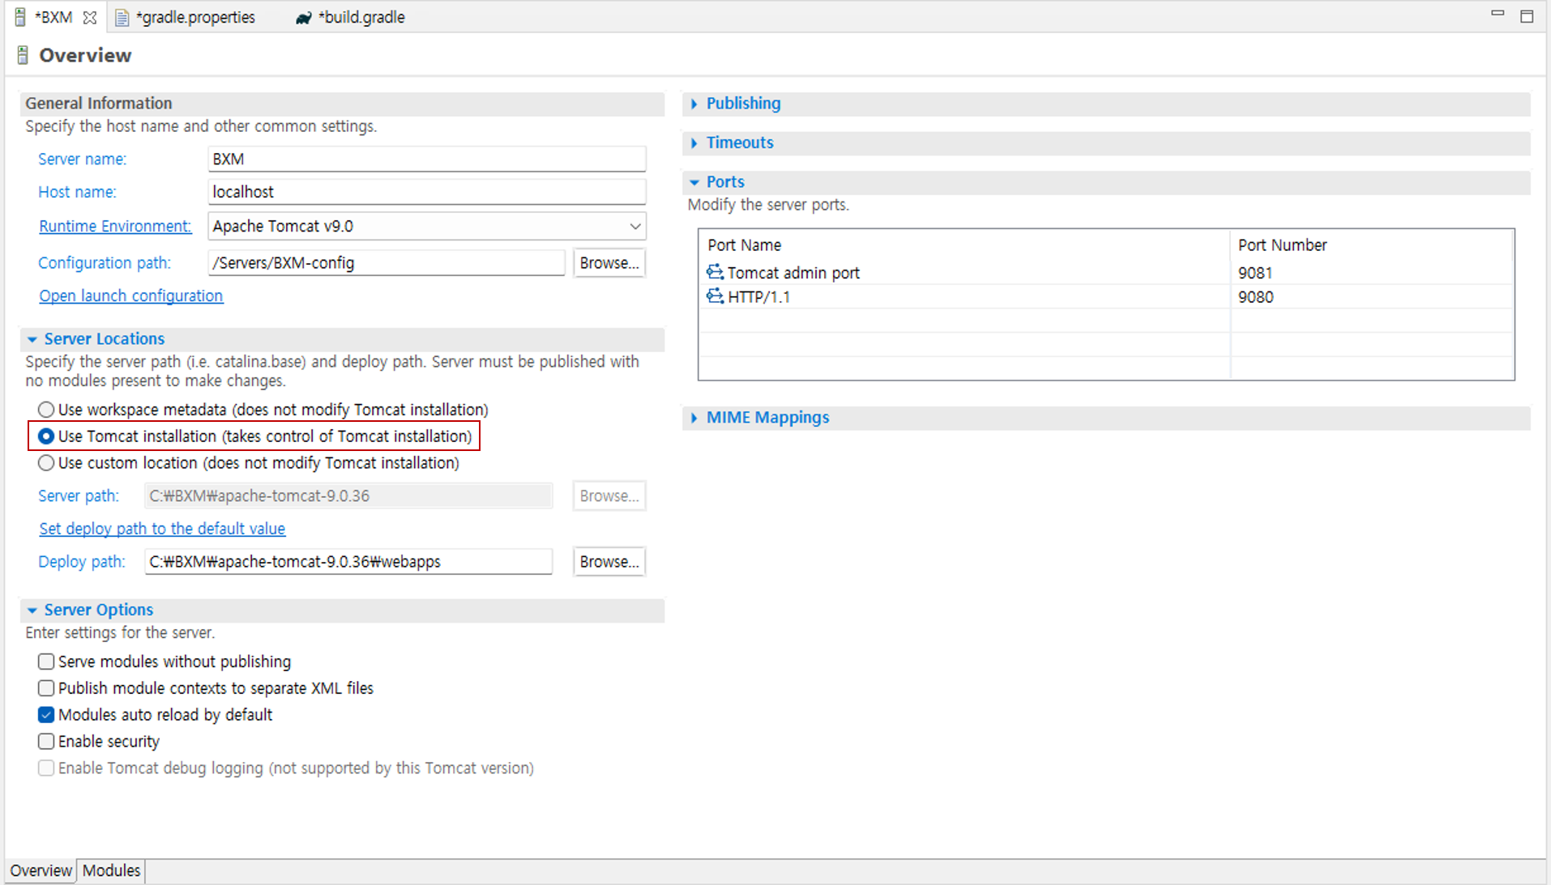Image resolution: width=1551 pixels, height=885 pixels.
Task: Open the build.gradle editor tab
Action: click(361, 18)
